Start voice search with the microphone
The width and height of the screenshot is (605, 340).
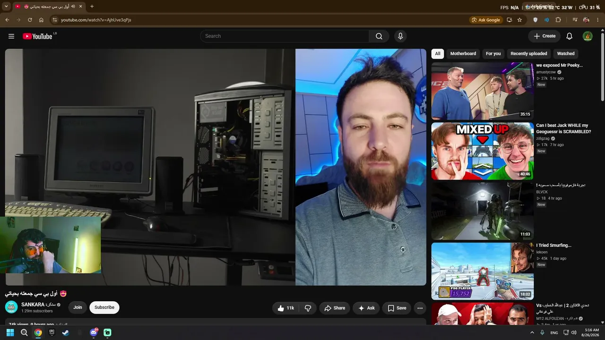(x=400, y=36)
